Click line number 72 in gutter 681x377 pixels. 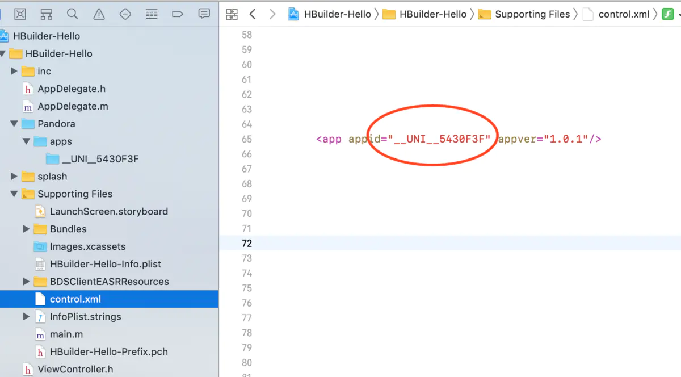[x=246, y=244]
